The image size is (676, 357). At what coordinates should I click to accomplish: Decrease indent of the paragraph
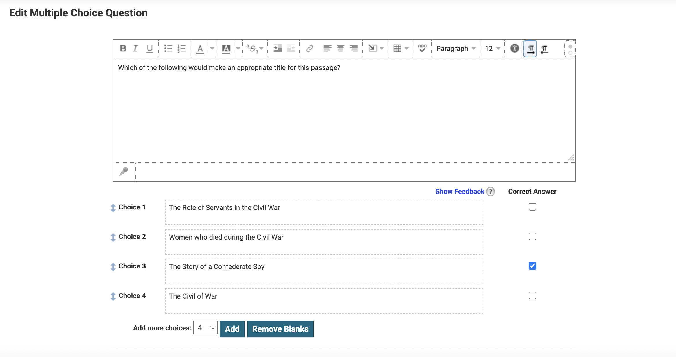[x=291, y=49]
